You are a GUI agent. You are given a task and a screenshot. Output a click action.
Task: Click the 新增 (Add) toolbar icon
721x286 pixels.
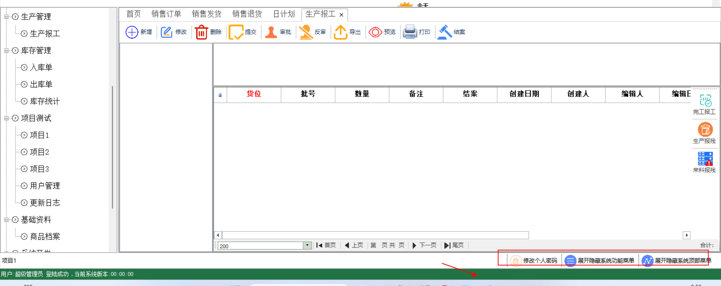coord(132,32)
